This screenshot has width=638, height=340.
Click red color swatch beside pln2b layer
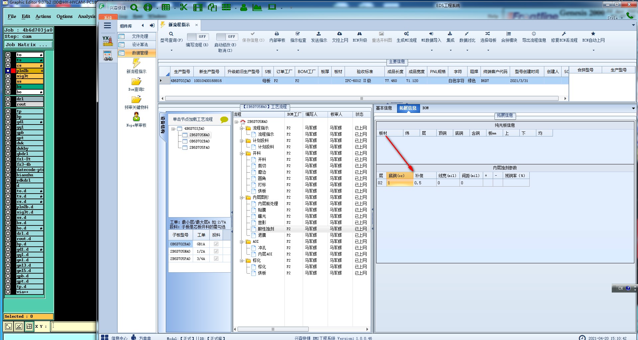[x=13, y=71]
